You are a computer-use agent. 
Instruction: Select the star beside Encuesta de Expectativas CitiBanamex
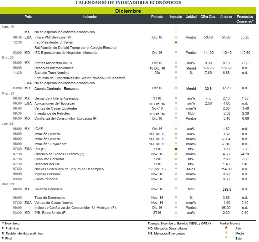pyautogui.click(x=176, y=77)
